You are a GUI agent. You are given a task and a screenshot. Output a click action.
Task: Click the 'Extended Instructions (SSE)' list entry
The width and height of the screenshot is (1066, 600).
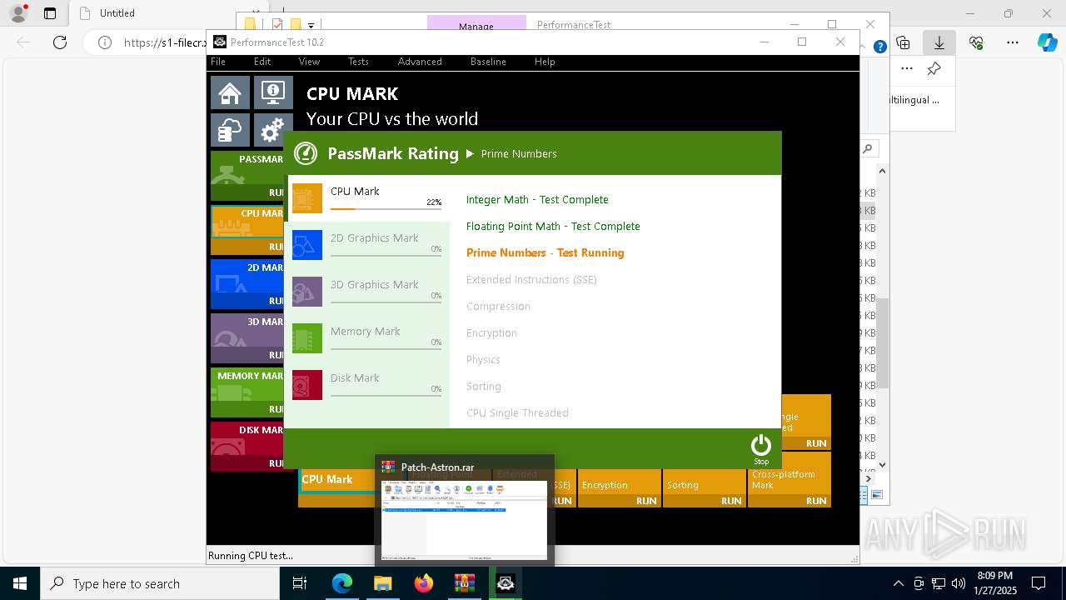(x=531, y=279)
